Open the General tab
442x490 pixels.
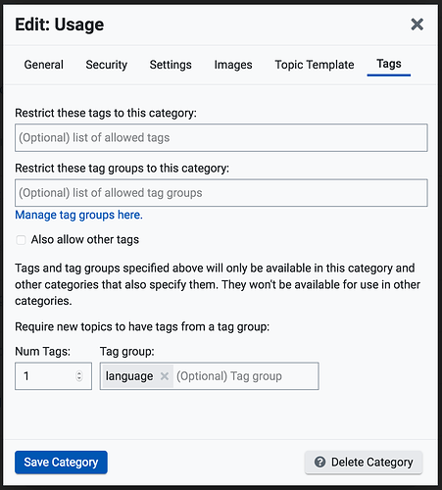pos(44,65)
